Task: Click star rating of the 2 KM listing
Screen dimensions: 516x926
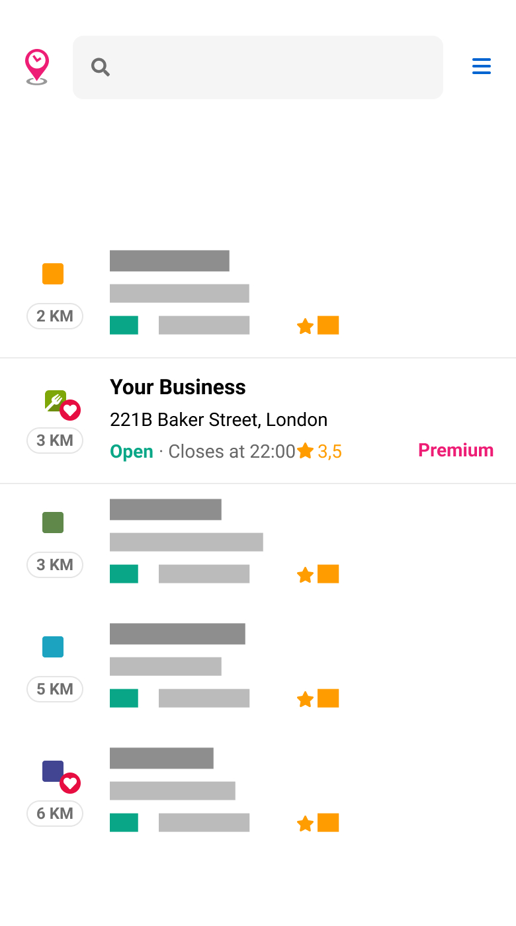Action: pos(318,325)
